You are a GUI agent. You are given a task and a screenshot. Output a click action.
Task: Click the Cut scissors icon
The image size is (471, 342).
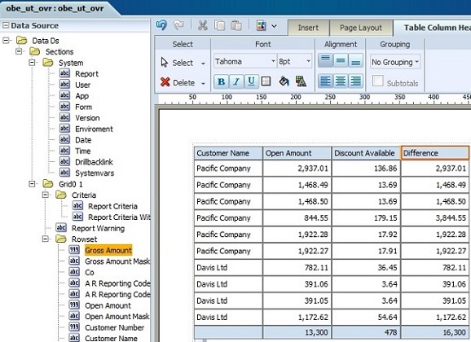pos(203,25)
